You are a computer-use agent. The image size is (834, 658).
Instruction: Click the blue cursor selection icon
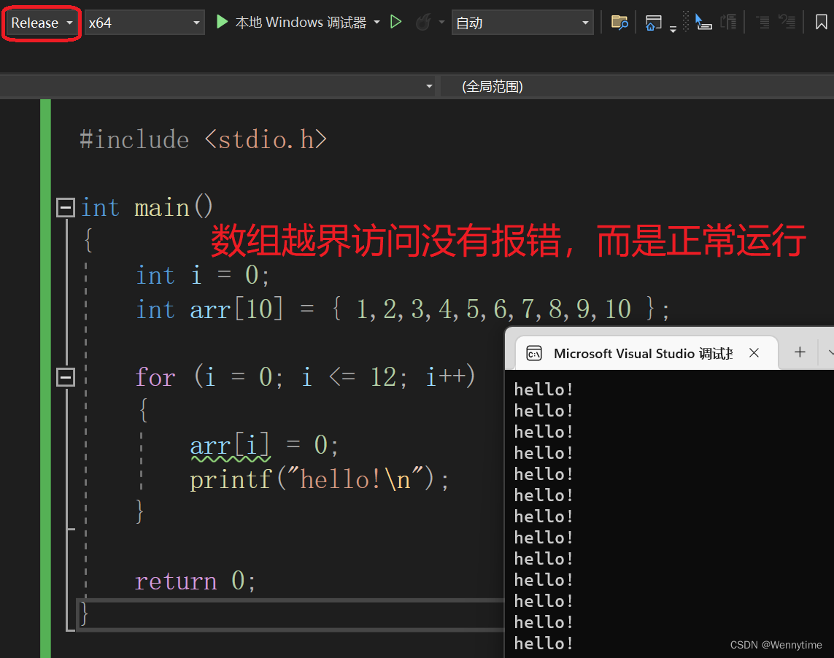[x=703, y=23]
